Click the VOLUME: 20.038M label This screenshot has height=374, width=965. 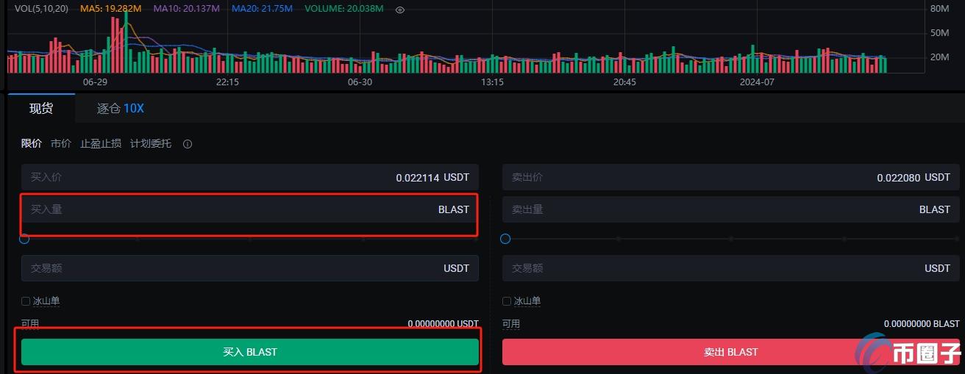(344, 9)
